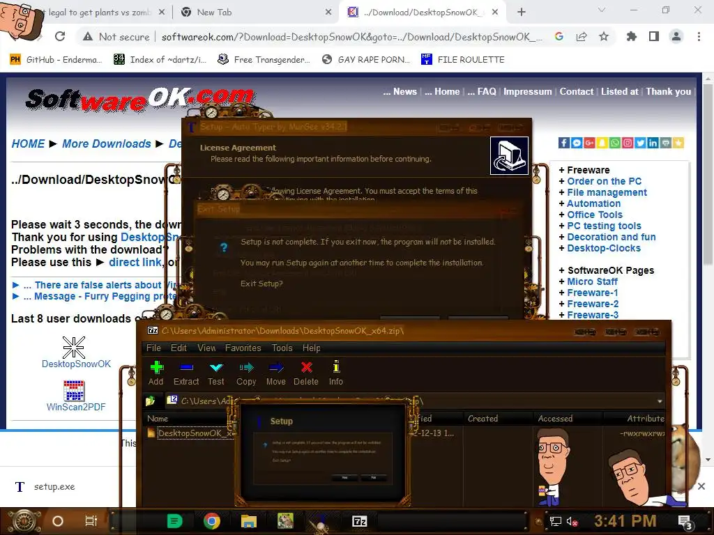Open the Tools menu in 7-Zip
Image resolution: width=714 pixels, height=535 pixels.
(x=282, y=348)
